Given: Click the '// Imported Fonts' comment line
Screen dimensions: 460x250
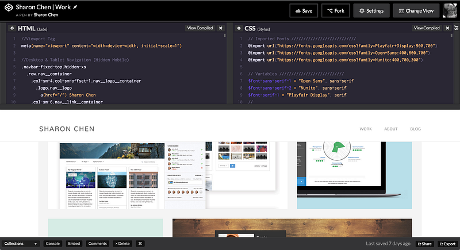Looking at the screenshot, I should 302,39.
